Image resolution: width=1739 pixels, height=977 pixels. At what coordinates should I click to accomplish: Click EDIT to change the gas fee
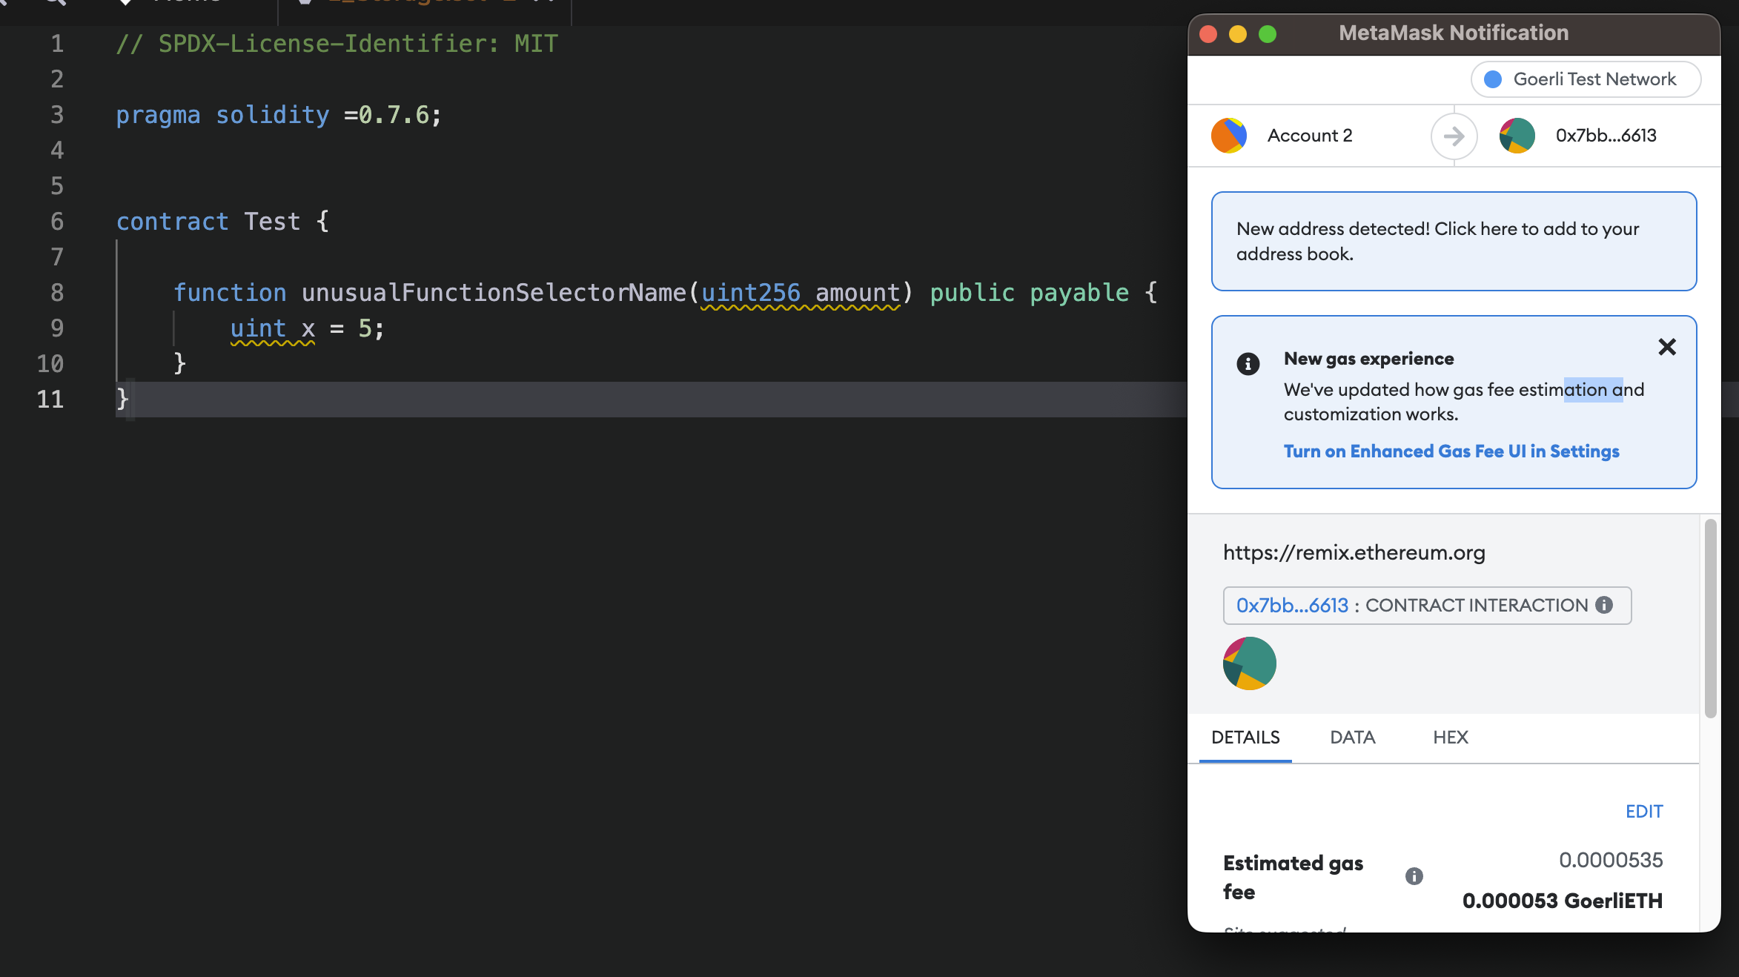(x=1643, y=812)
